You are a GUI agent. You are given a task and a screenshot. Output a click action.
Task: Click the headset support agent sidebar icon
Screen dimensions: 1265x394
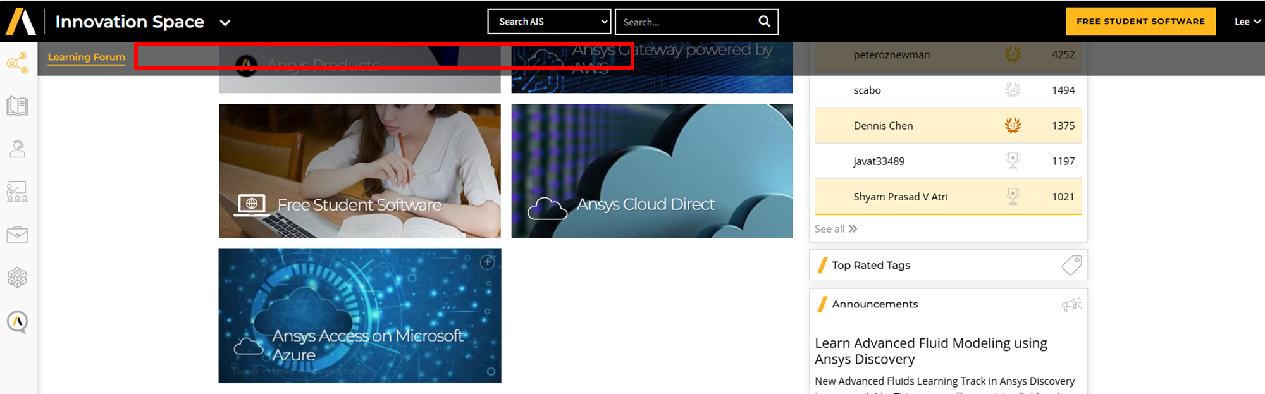point(17,149)
